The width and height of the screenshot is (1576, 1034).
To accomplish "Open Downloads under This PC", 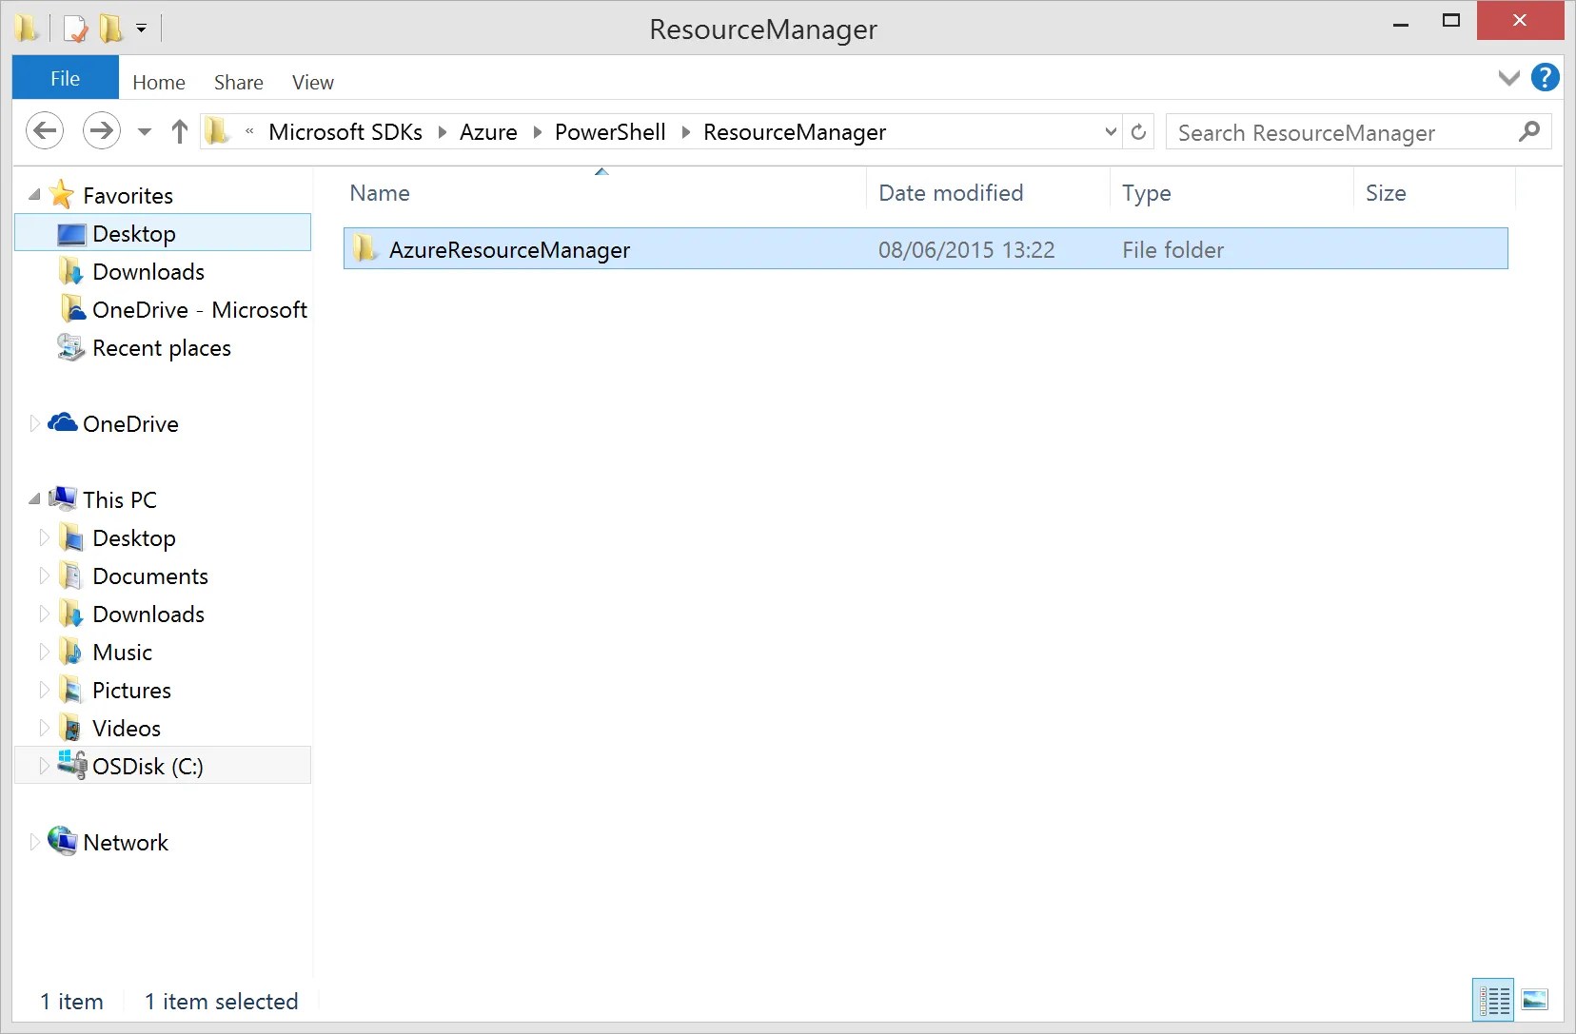I will pos(148,615).
